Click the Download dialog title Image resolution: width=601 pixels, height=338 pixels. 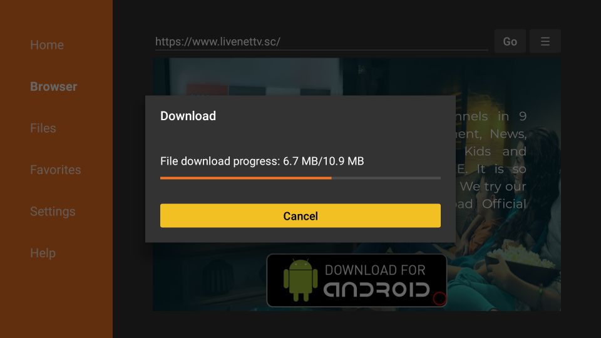click(x=188, y=116)
